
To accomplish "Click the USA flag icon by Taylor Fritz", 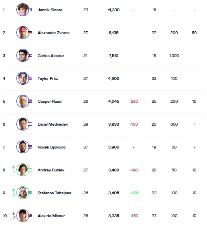I will [x=30, y=78].
